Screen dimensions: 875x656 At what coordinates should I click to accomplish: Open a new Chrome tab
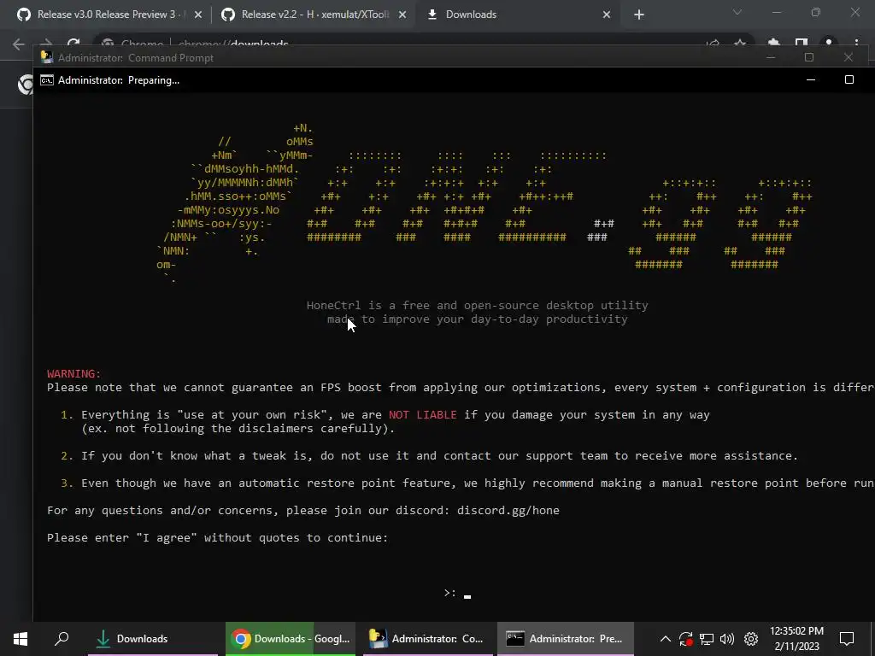pyautogui.click(x=639, y=15)
